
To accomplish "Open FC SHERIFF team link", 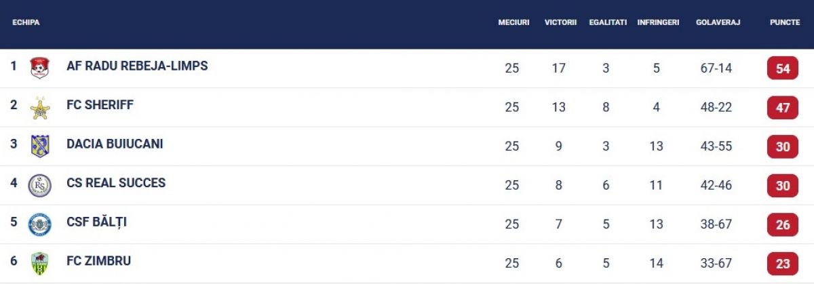I will click(100, 105).
